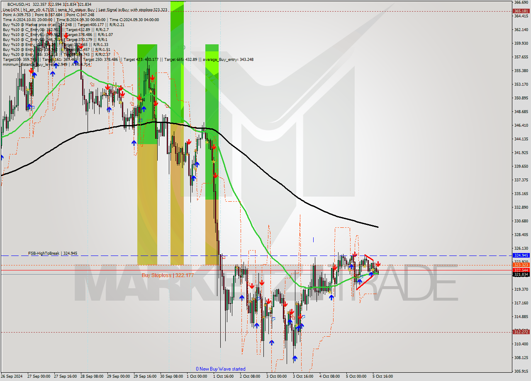Click the '1 Oct 16:00' time axis label
Screen dimensions: 531x381
click(x=223, y=376)
